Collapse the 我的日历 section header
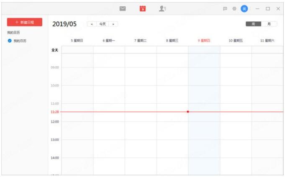285x177 pixels. [x=13, y=32]
